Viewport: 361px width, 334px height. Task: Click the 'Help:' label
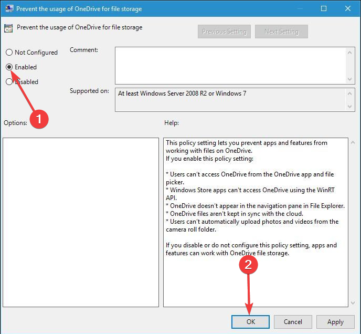pos(172,123)
